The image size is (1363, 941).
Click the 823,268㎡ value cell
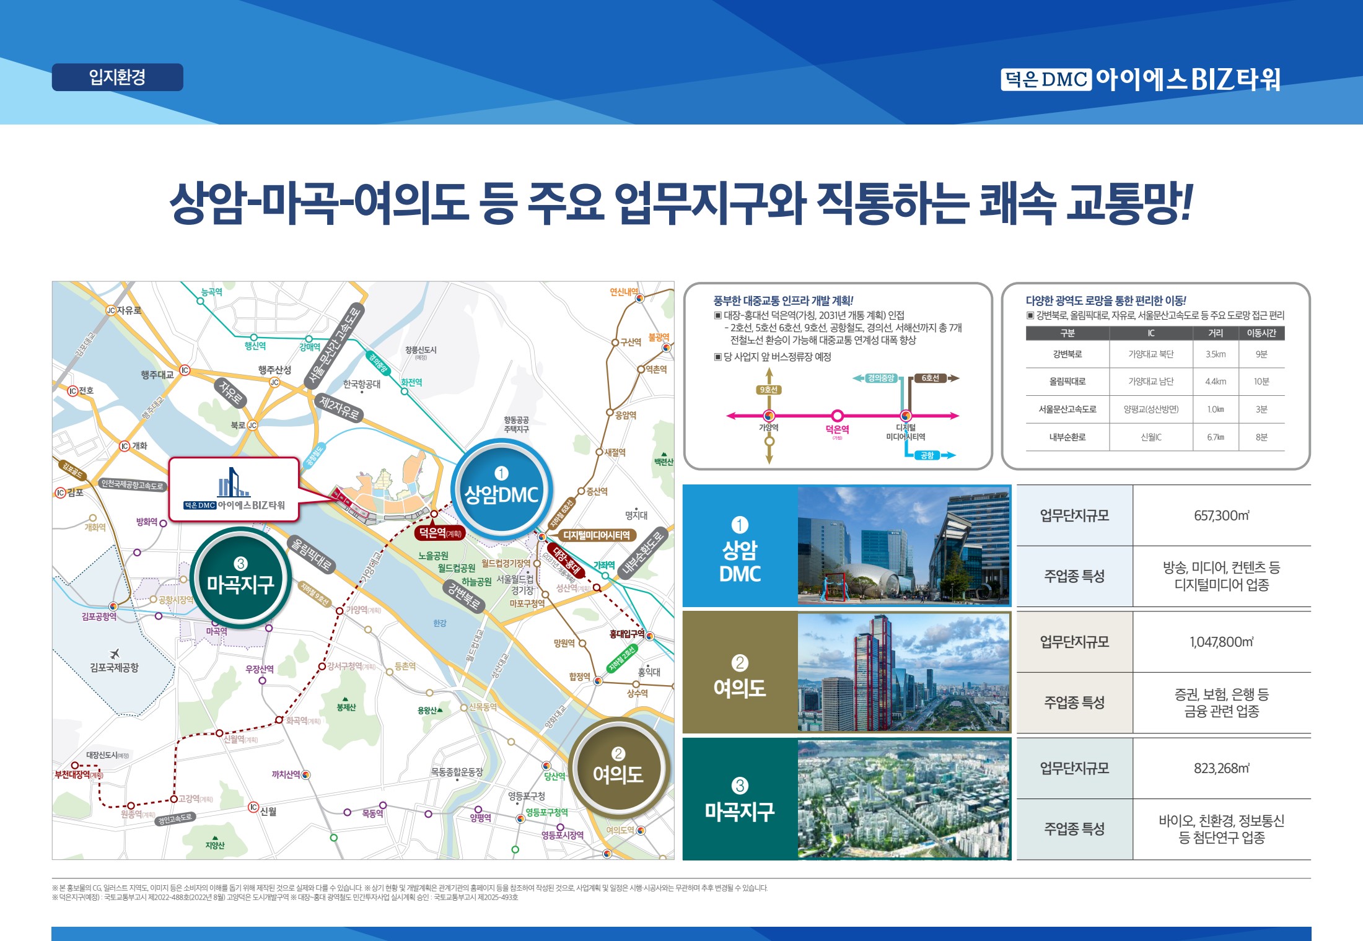pyautogui.click(x=1222, y=768)
